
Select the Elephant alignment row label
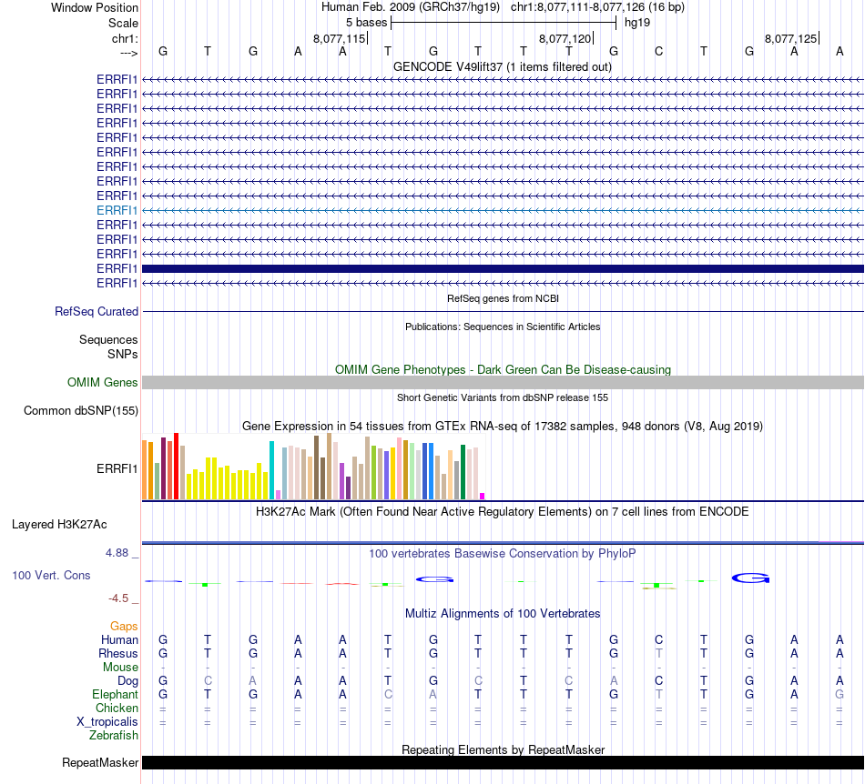[115, 694]
